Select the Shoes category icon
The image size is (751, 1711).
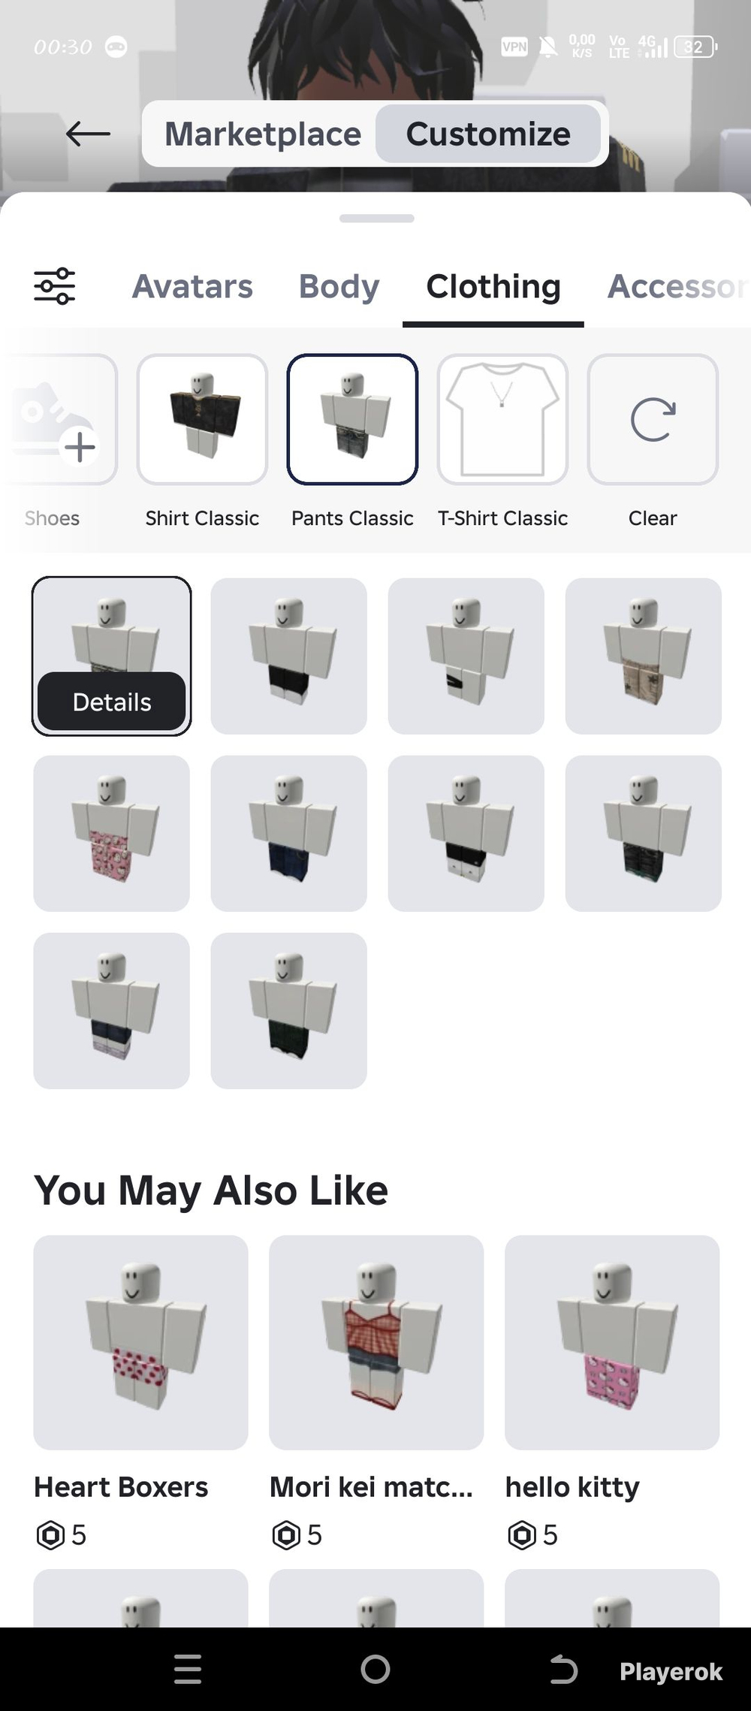point(62,420)
